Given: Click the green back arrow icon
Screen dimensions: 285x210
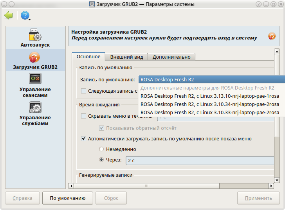Looking at the screenshot, I should (x=8, y=15).
